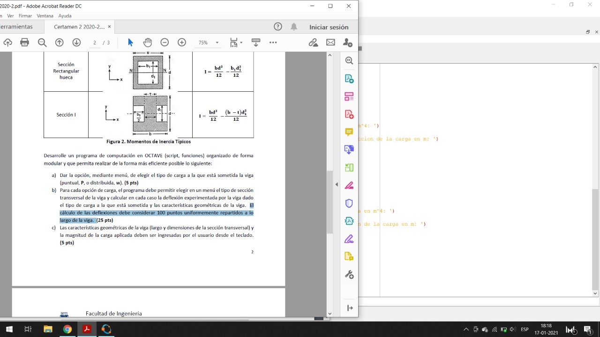Viewport: 600px width, 337px height.
Task: Open Task View on the taskbar
Action: (x=28, y=330)
